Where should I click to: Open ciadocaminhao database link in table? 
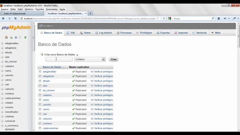pyautogui.click(x=51, y=128)
